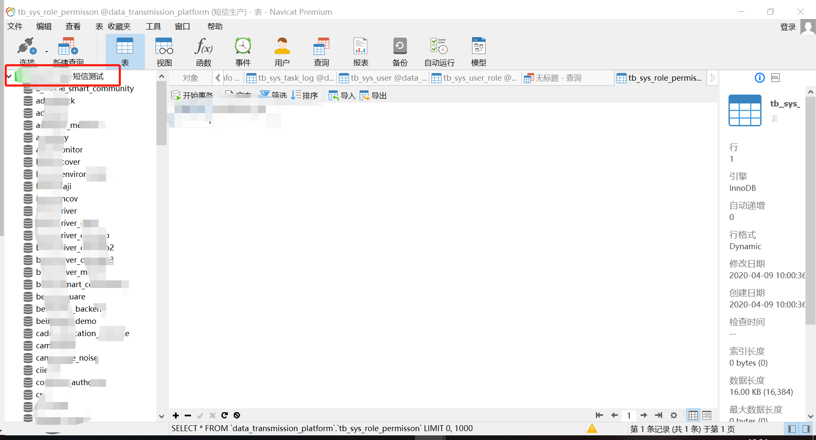
Task: Switch to the tb_sys_user @data tab
Action: [383, 78]
